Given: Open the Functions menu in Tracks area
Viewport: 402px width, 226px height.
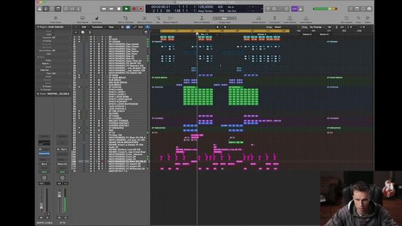Looking at the screenshot, I should [x=98, y=27].
